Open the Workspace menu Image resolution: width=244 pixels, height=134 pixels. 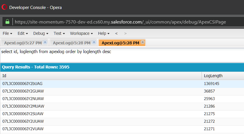coord(82,34)
